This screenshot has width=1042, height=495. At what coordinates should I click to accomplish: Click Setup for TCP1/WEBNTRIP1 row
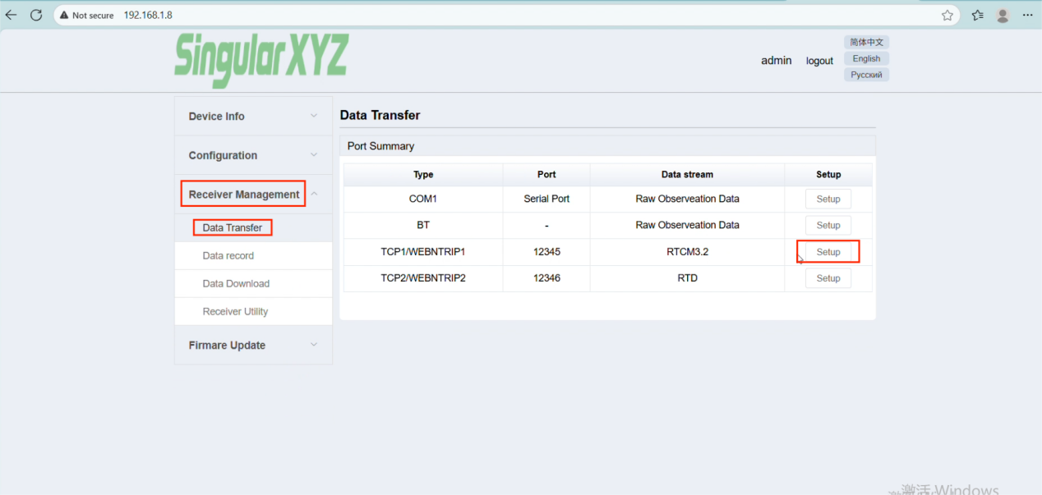828,252
